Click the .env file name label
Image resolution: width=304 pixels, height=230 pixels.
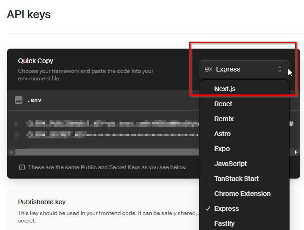pyautogui.click(x=35, y=100)
